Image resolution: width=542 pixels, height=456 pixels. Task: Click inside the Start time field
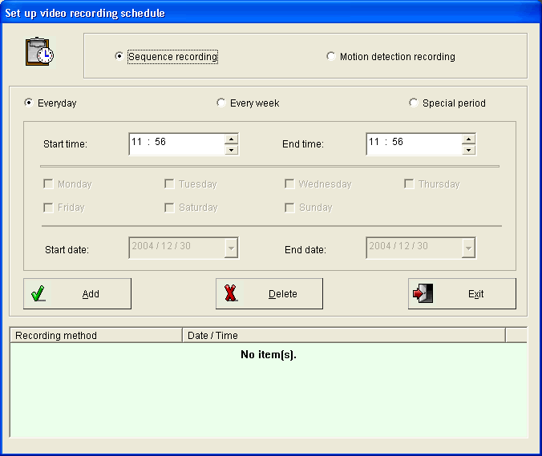coord(175,143)
